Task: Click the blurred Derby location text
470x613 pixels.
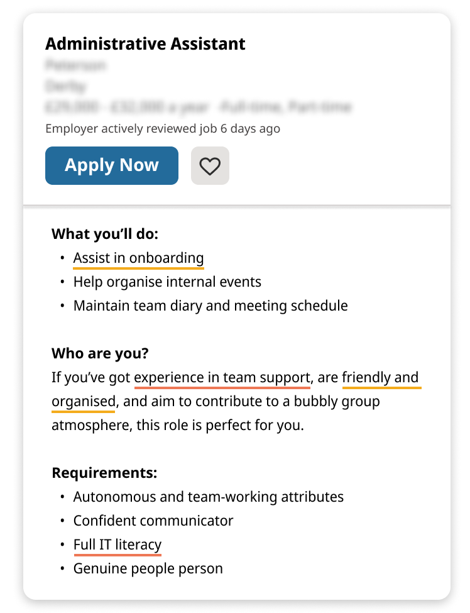Action: 61,86
